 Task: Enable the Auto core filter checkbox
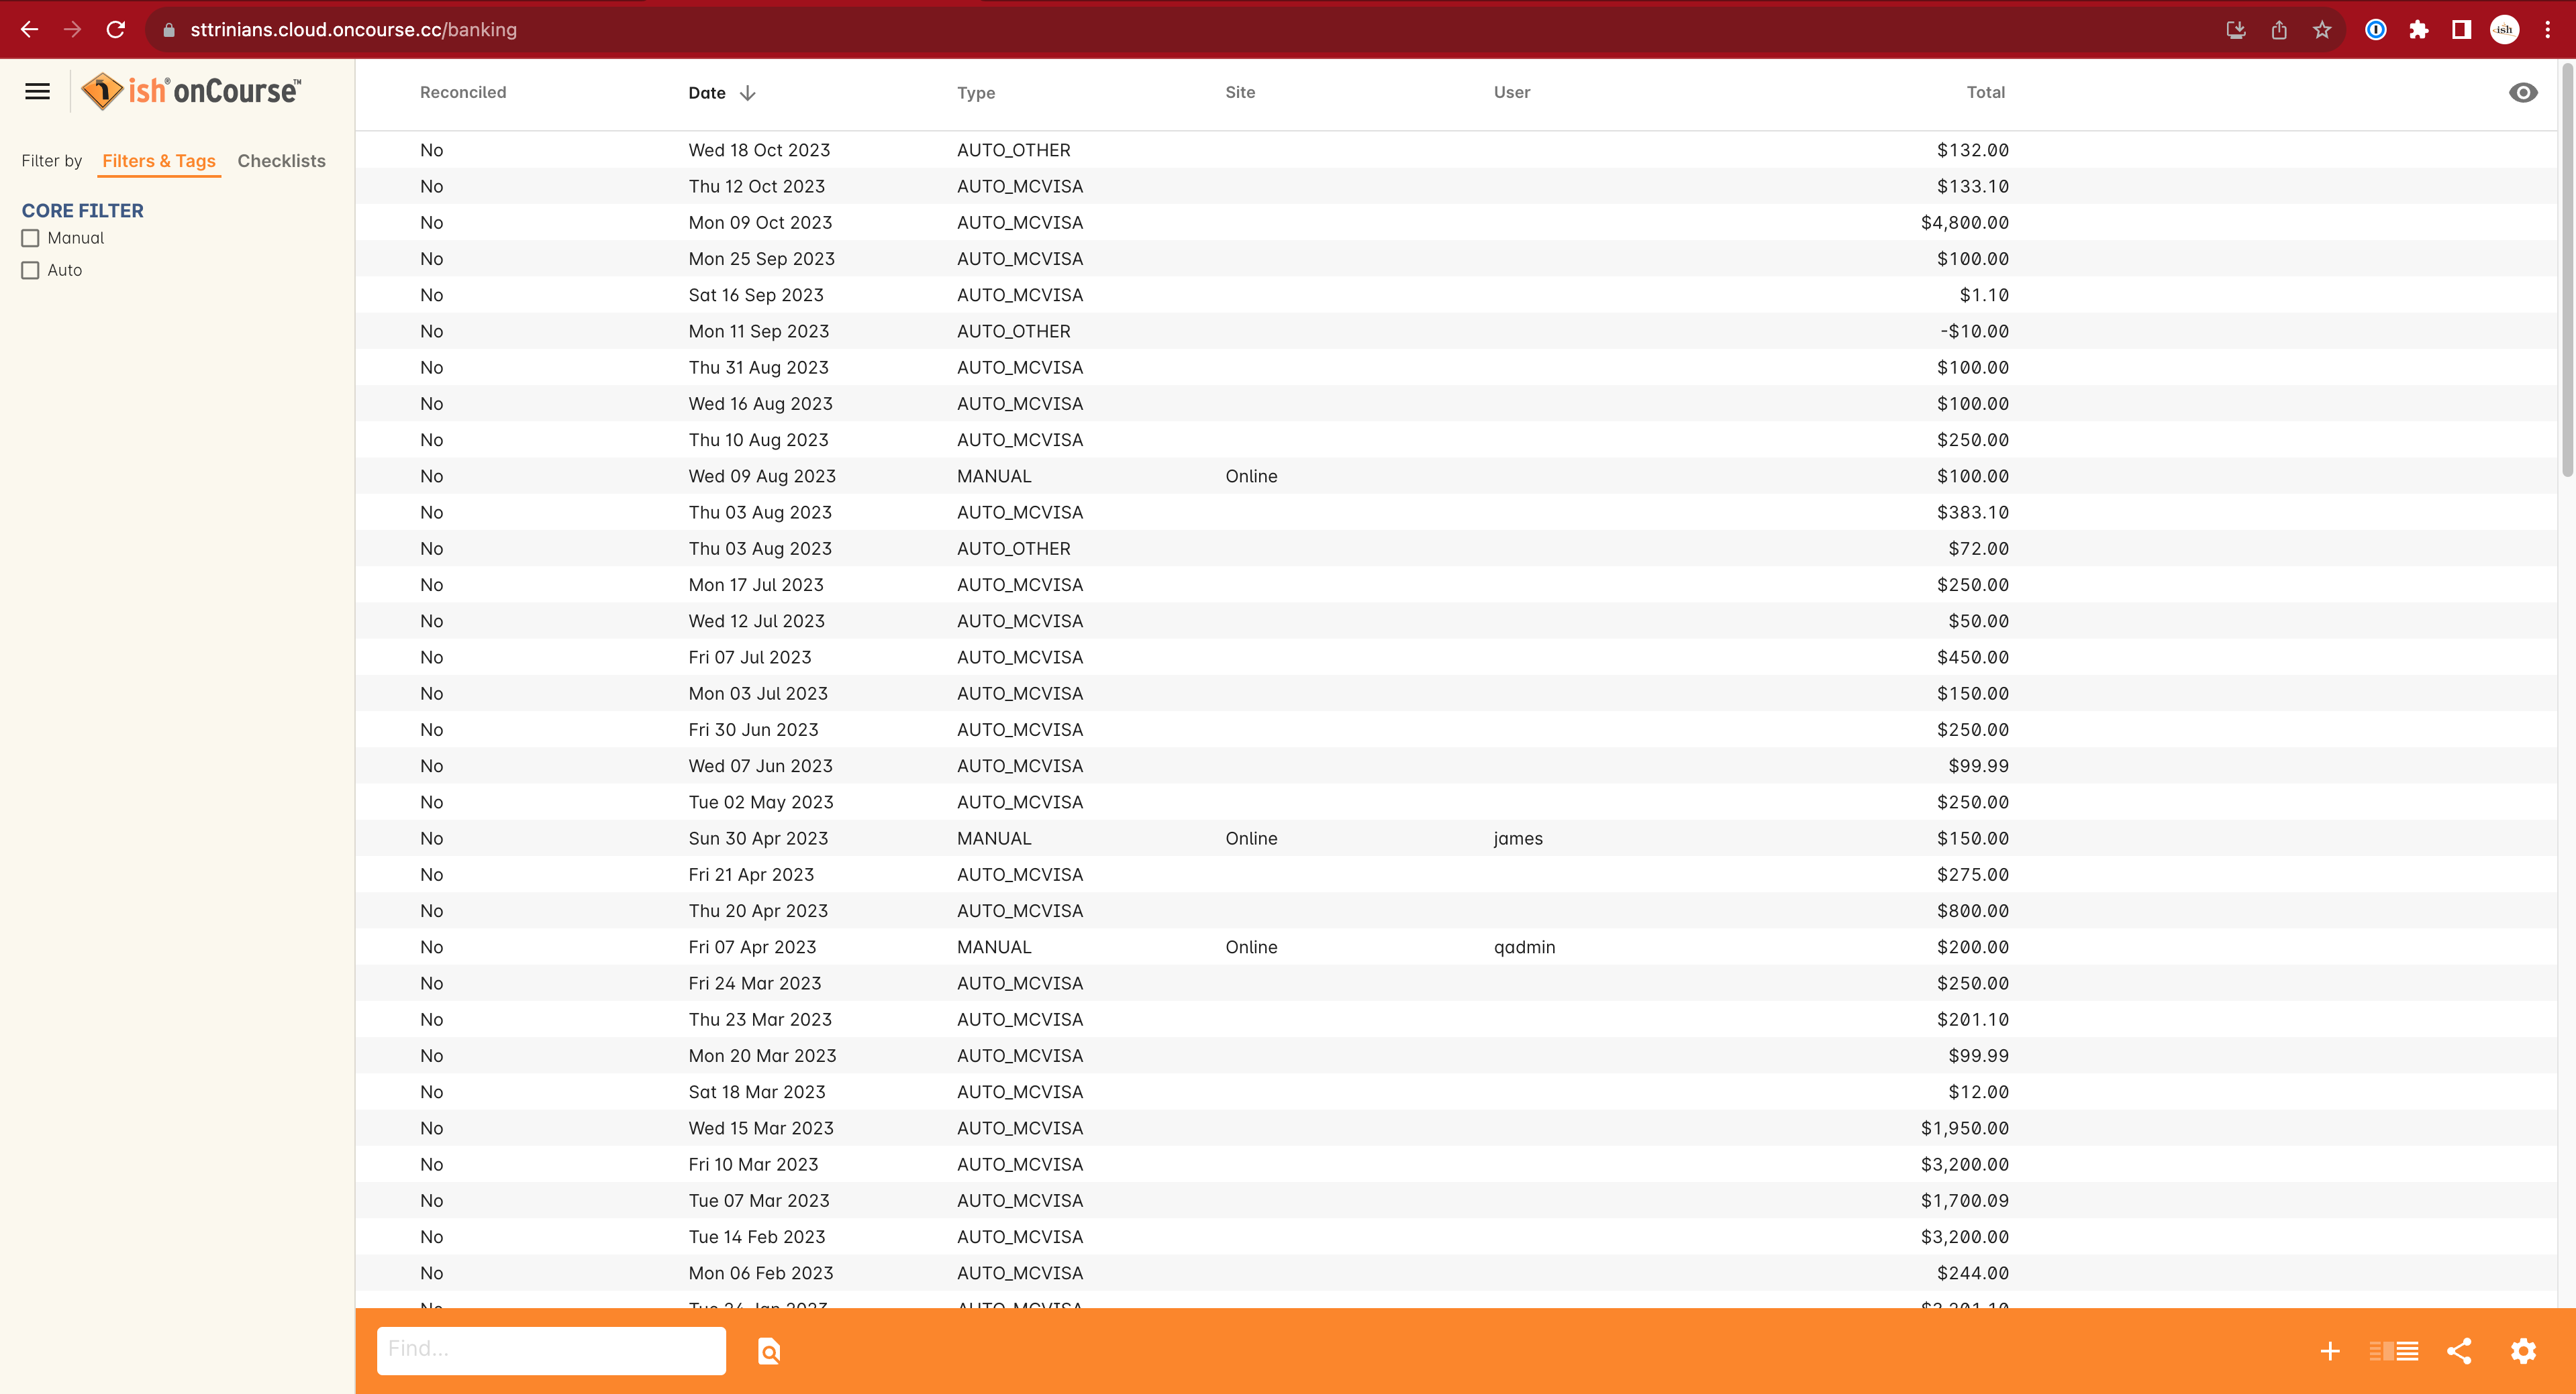[31, 271]
